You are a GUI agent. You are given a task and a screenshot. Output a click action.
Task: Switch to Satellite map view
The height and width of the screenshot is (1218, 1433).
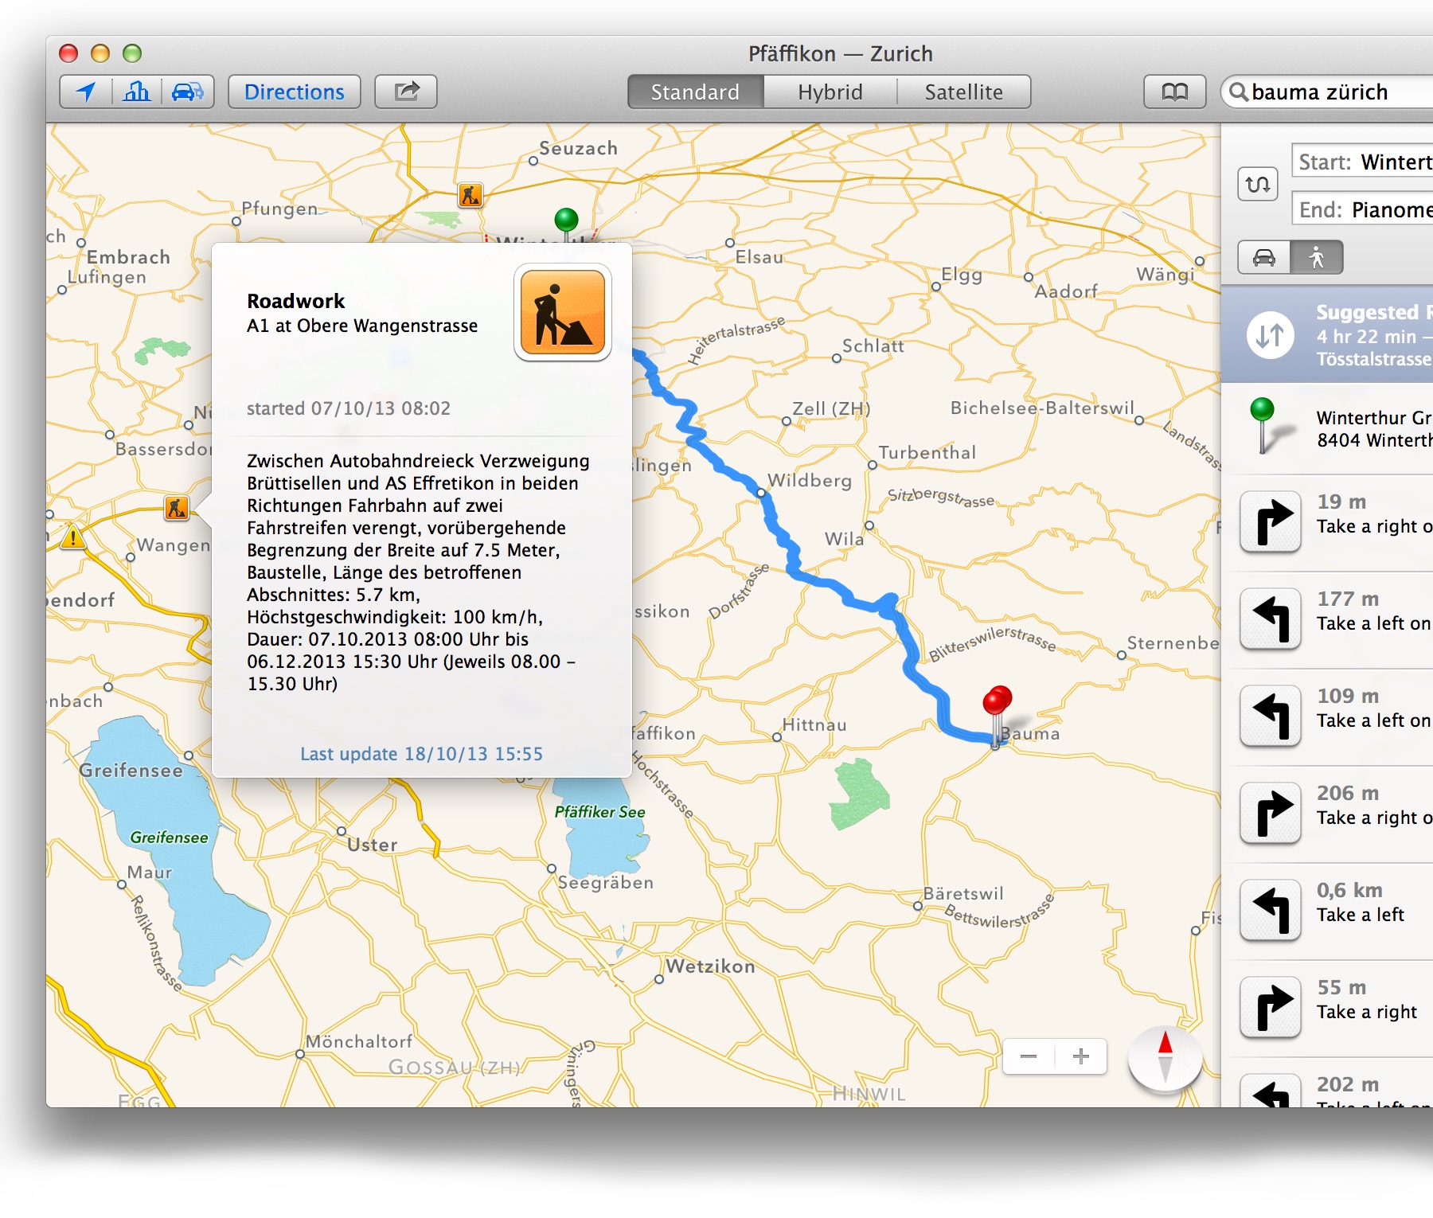click(963, 92)
